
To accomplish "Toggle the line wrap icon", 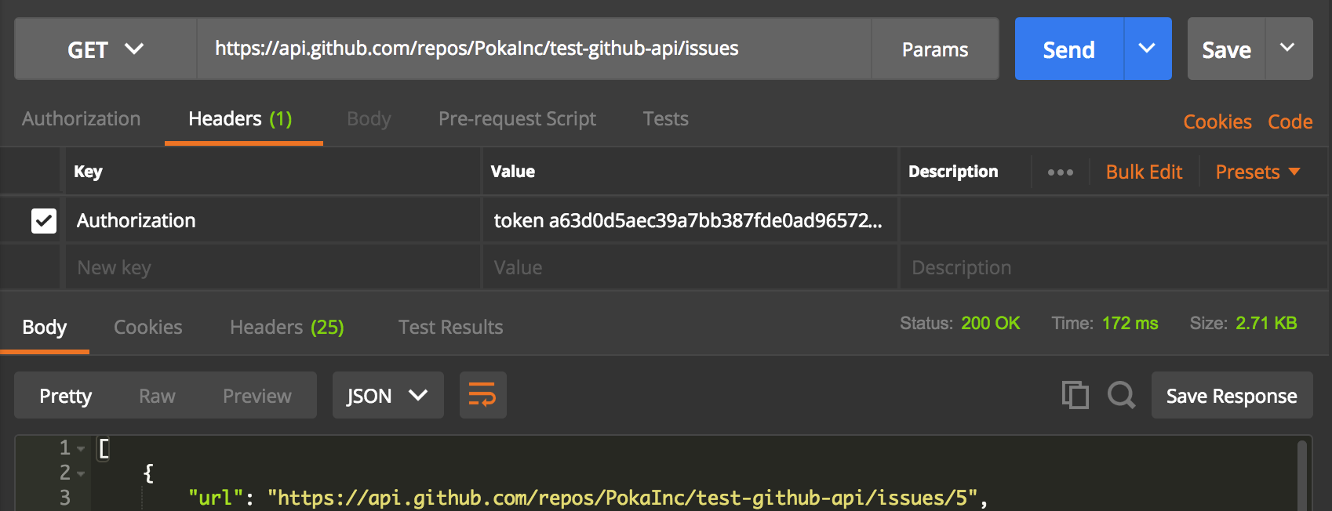I will click(482, 395).
